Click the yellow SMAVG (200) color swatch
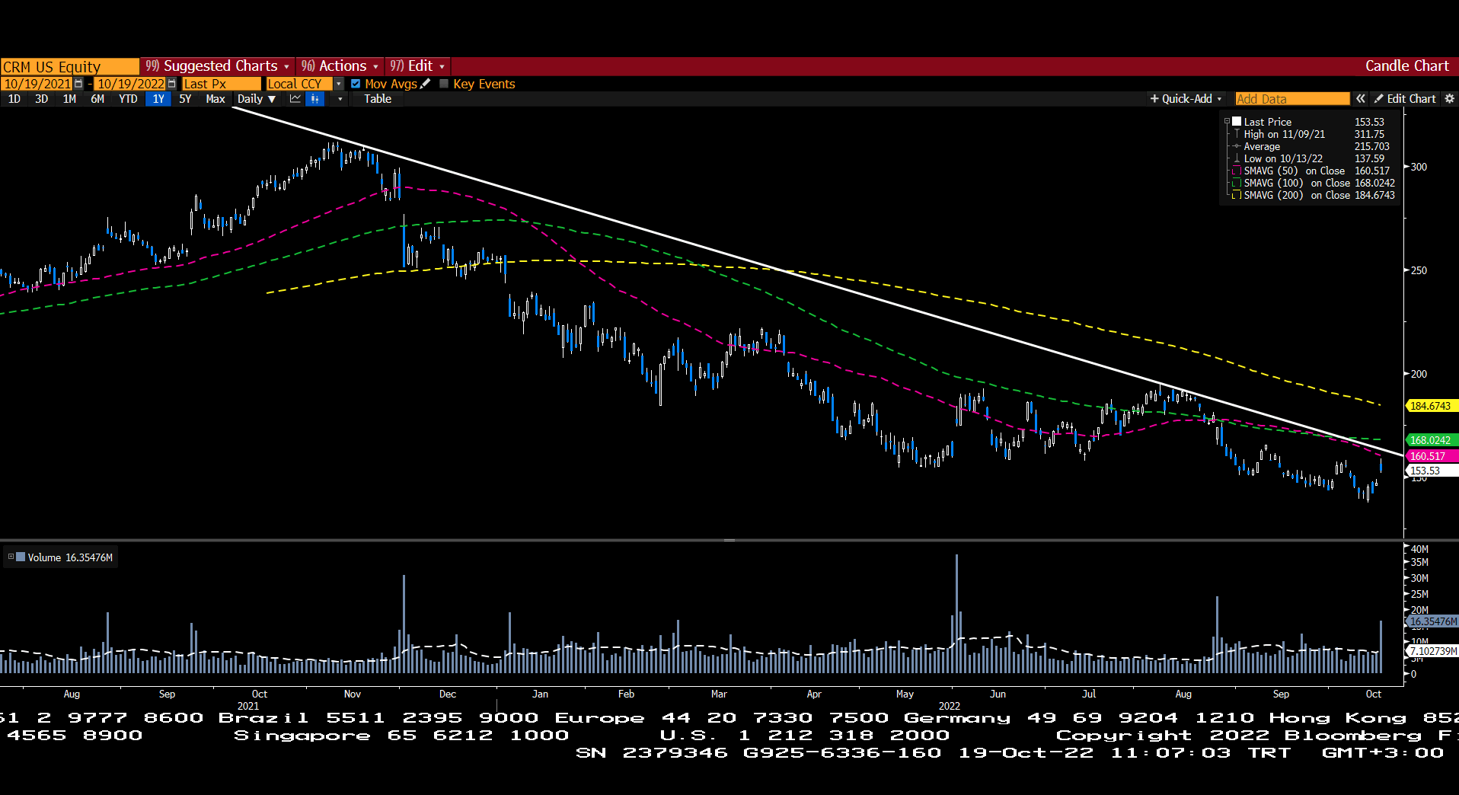The width and height of the screenshot is (1459, 795). (x=1237, y=195)
